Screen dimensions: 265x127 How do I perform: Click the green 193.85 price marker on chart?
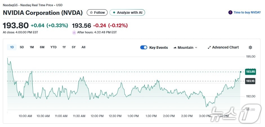pyautogui.click(x=250, y=72)
